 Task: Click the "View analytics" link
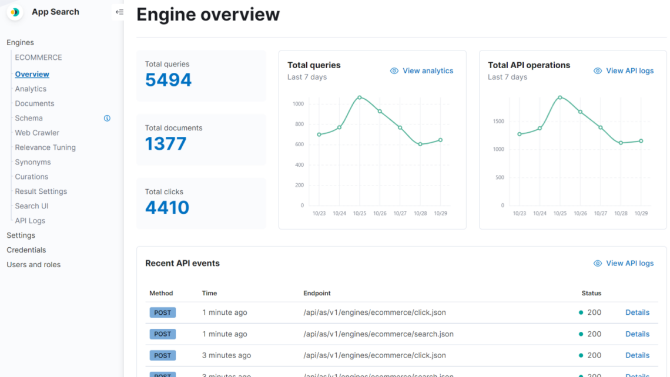coord(427,70)
